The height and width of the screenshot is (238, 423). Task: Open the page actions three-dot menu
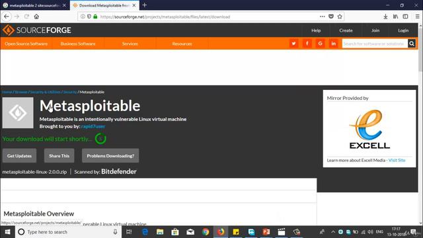coord(322,17)
